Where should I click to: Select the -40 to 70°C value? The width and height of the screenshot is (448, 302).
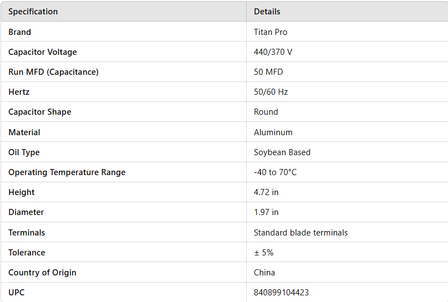point(275,172)
